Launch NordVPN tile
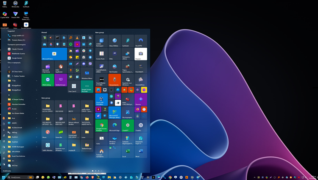318x180 pixels. coord(141,41)
